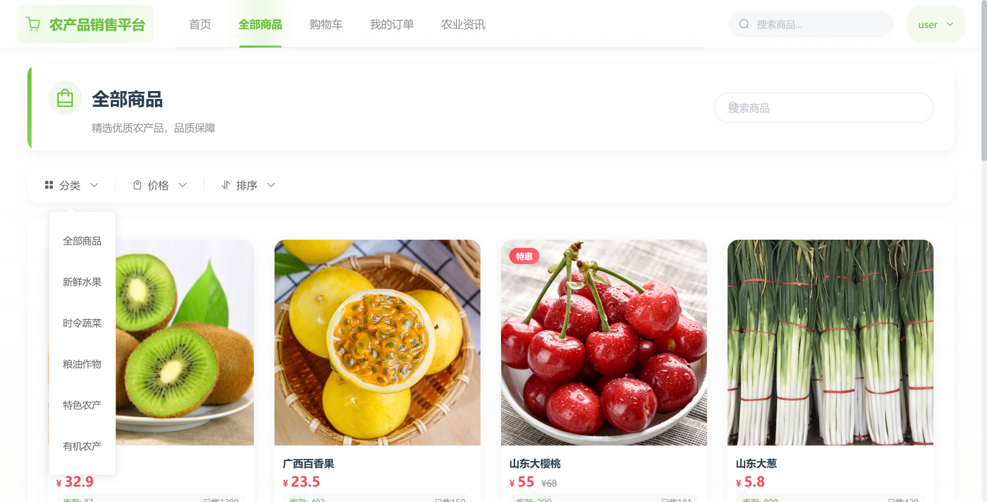Click the price tag icon next to 价格
Screen dimensions: 987x502
[x=137, y=185]
